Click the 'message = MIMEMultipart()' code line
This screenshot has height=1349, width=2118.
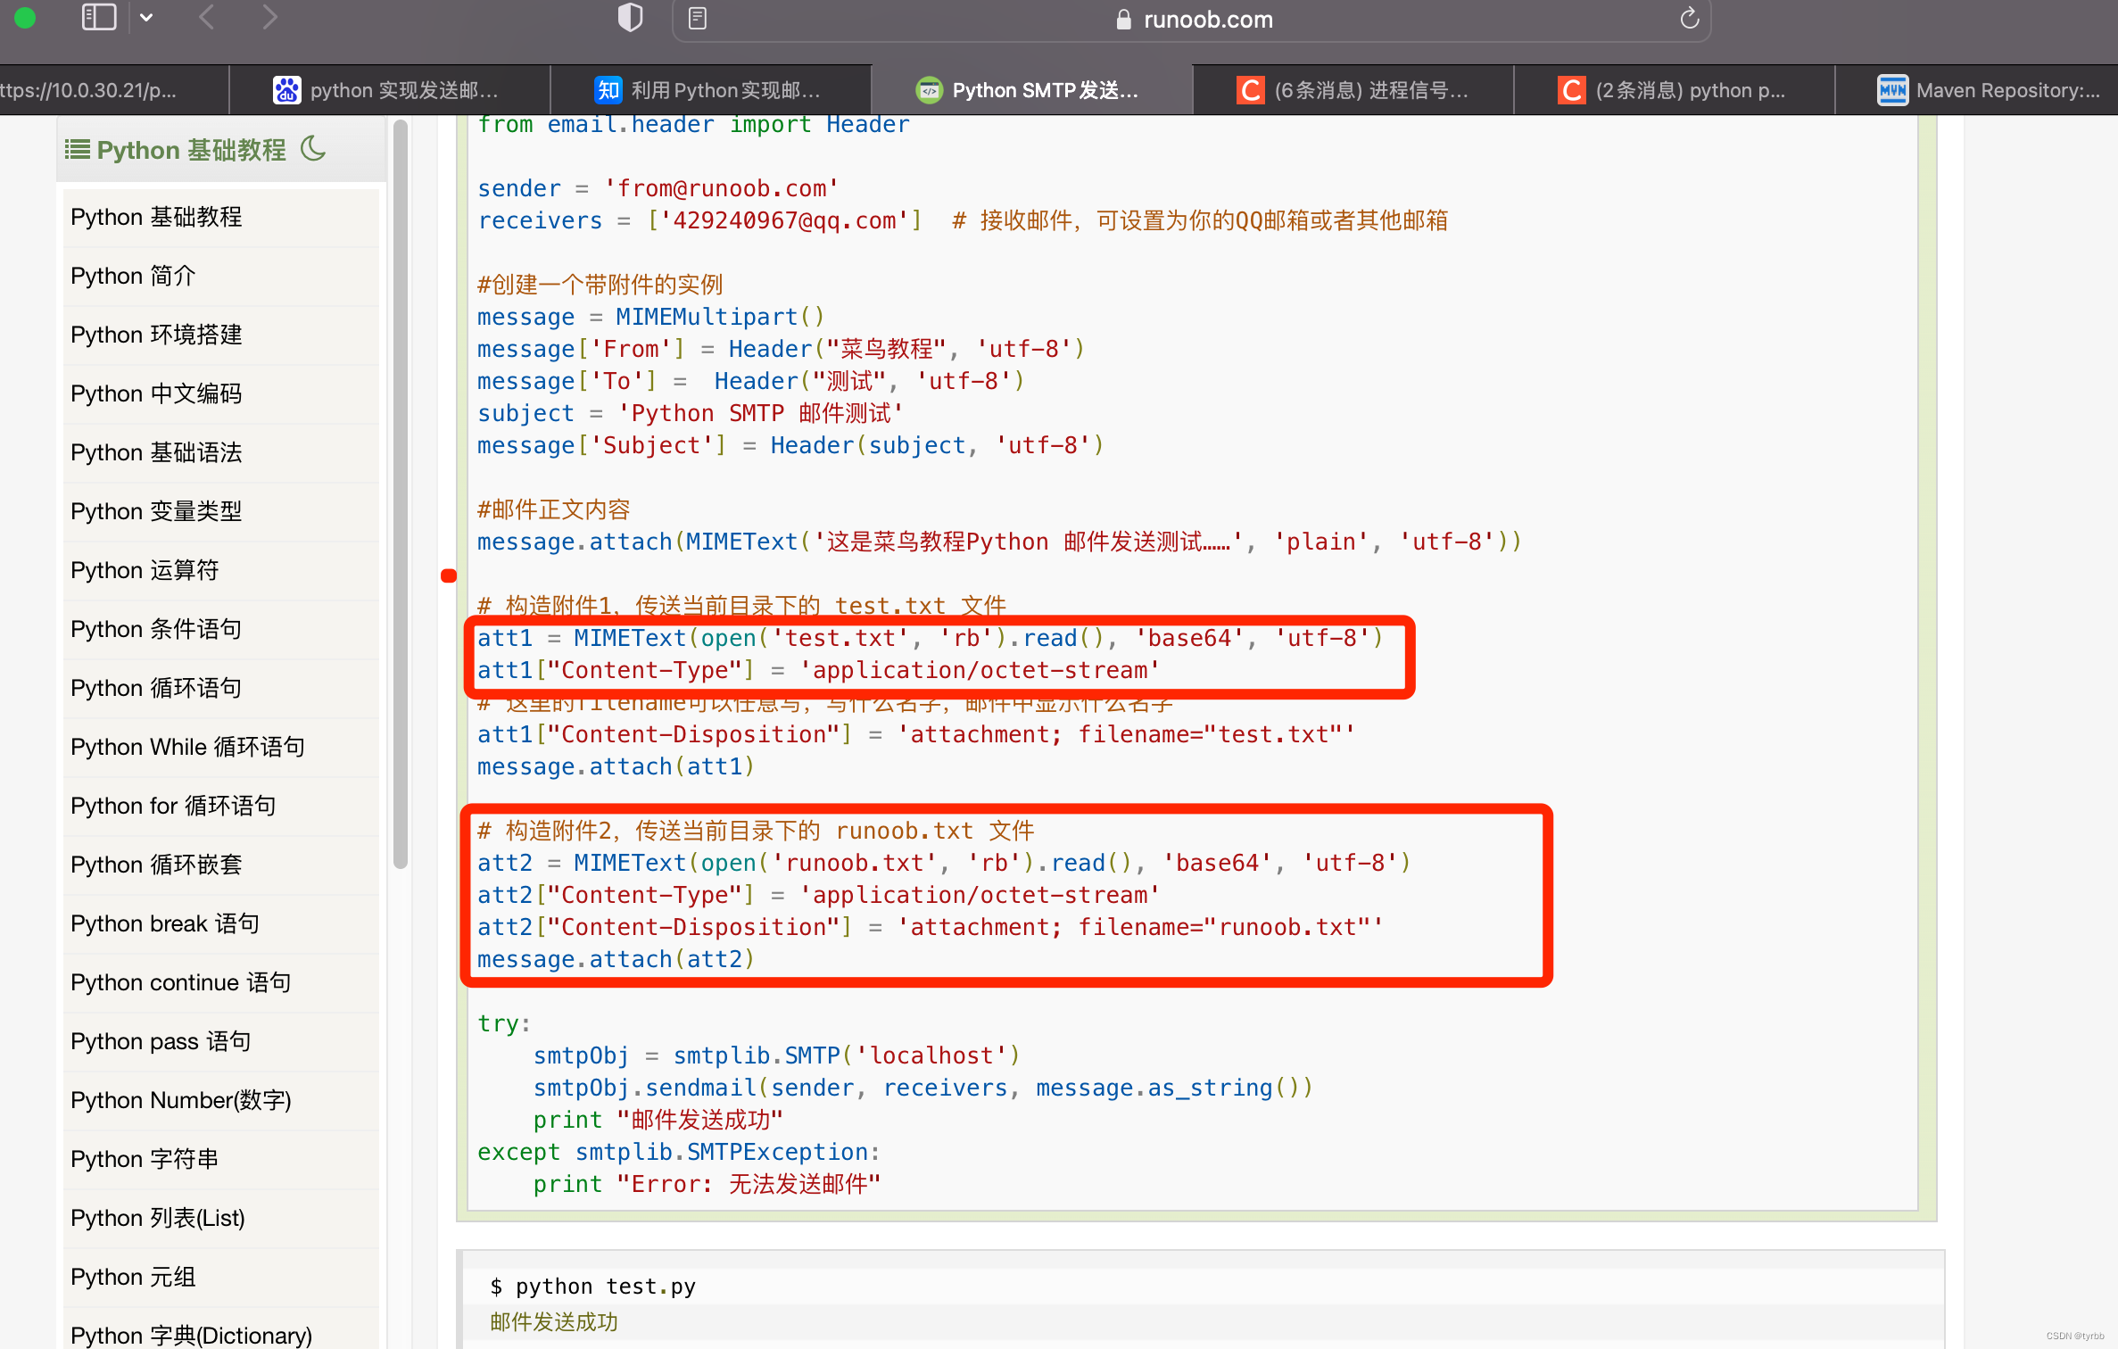pos(650,317)
